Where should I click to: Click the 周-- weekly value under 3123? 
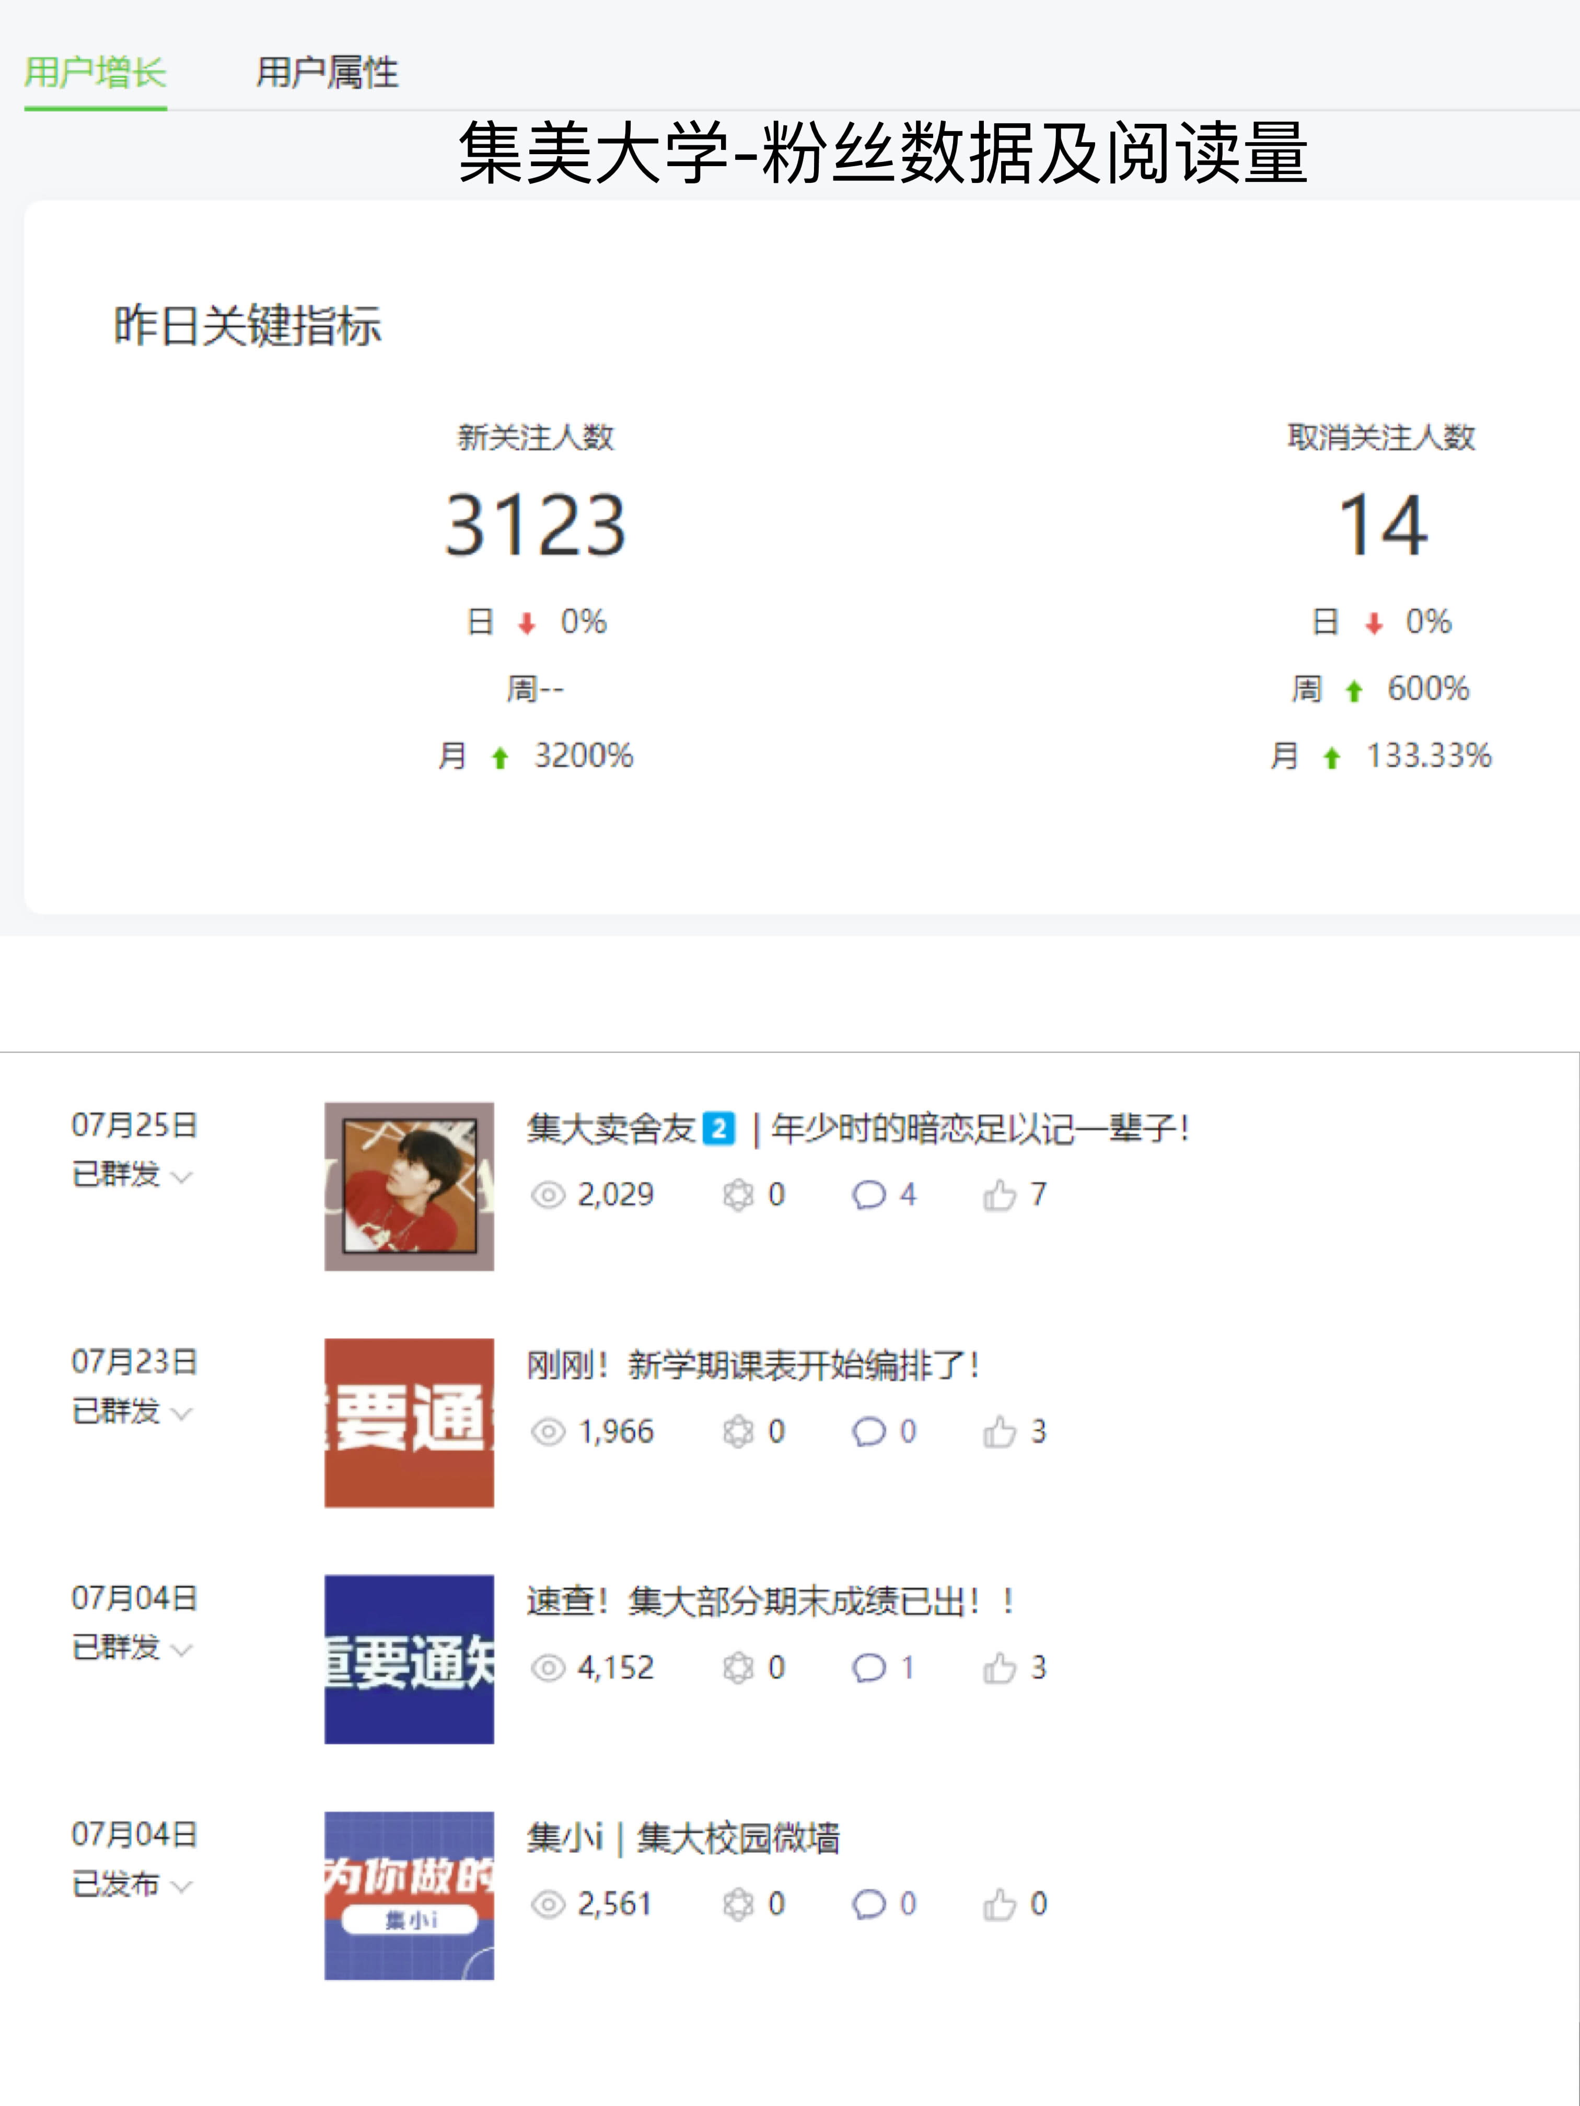535,689
